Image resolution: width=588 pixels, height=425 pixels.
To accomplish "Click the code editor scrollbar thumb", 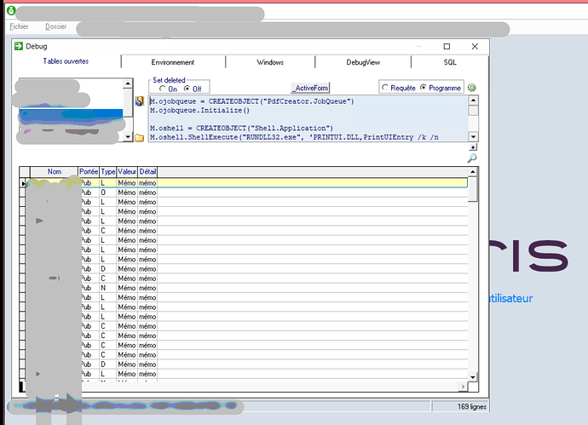I will (x=473, y=111).
